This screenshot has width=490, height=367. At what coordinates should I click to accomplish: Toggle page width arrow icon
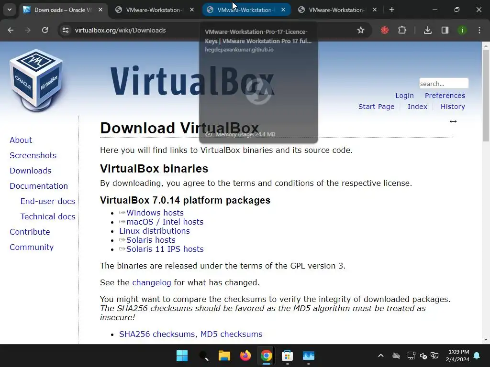click(x=453, y=121)
